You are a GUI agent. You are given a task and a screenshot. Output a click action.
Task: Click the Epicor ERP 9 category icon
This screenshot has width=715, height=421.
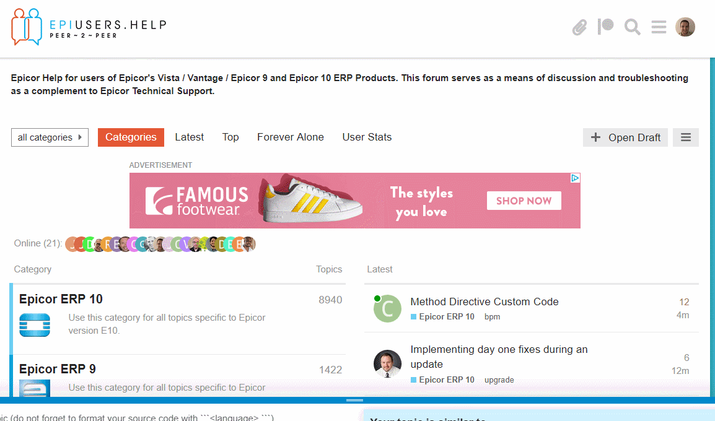pyautogui.click(x=35, y=388)
